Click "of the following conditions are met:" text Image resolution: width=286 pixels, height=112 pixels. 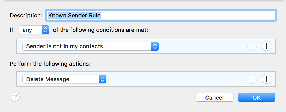(101, 30)
